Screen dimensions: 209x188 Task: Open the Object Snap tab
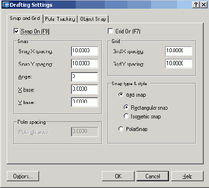click(x=93, y=19)
